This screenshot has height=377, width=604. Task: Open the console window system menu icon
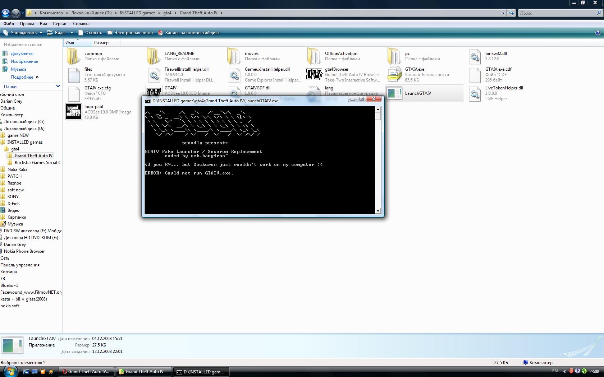[x=147, y=101]
